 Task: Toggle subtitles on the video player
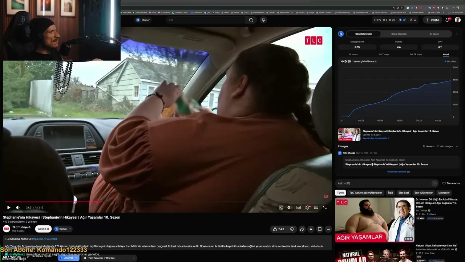(299, 207)
